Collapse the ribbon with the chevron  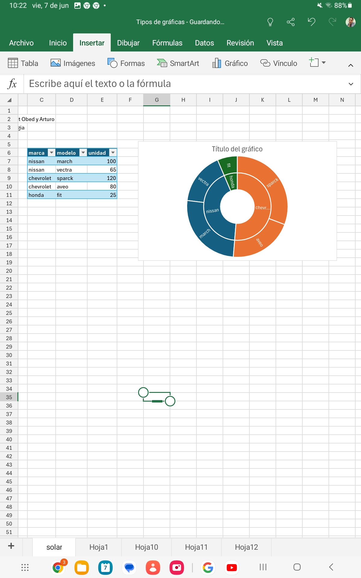coord(350,65)
